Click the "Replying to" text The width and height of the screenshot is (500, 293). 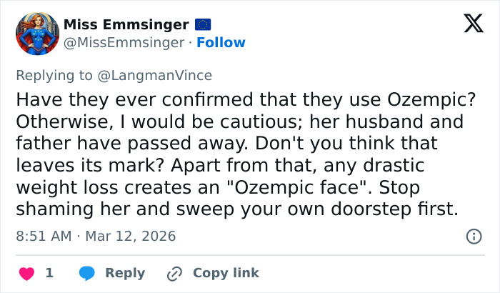(56, 75)
